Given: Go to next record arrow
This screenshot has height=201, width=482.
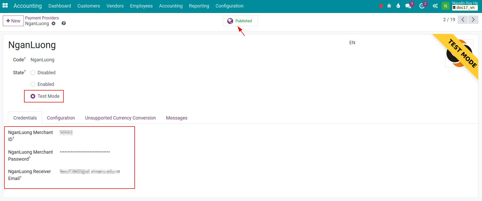Looking at the screenshot, I should pos(473,20).
